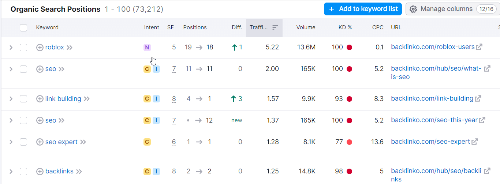Click the plus icon beside seo expert keyword

(40, 142)
